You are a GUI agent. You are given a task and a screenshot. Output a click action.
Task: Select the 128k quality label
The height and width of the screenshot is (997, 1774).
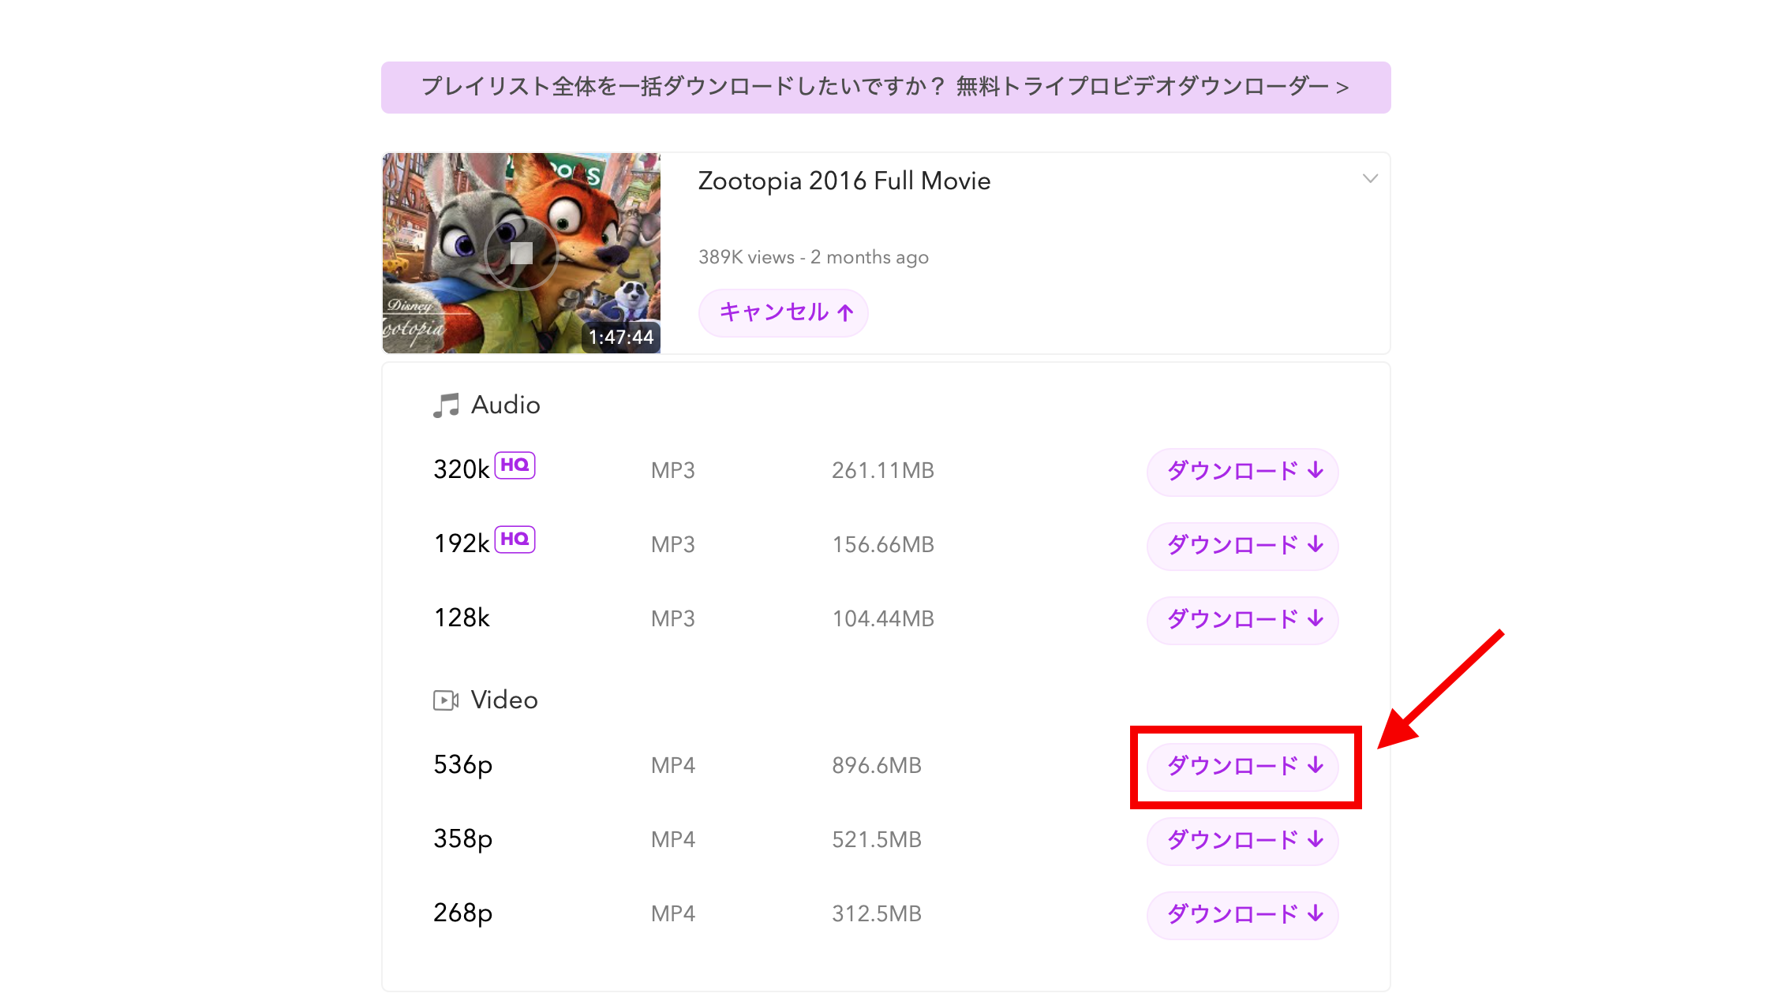click(x=462, y=618)
